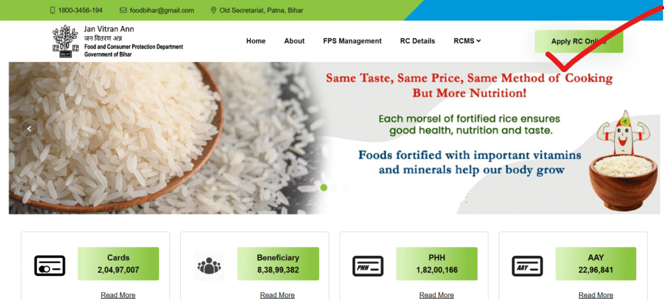Open the FPS Management menu item
664x300 pixels.
click(x=352, y=41)
